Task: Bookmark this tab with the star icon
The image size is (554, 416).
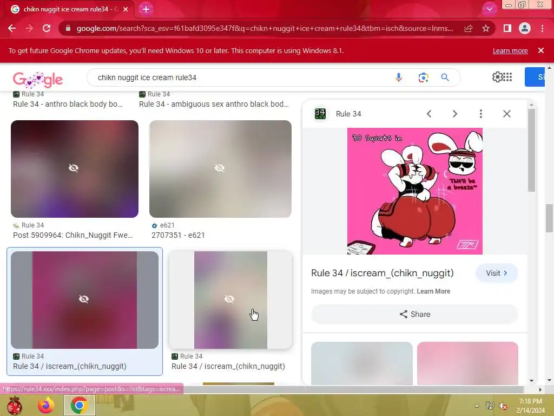Action: 486,28
